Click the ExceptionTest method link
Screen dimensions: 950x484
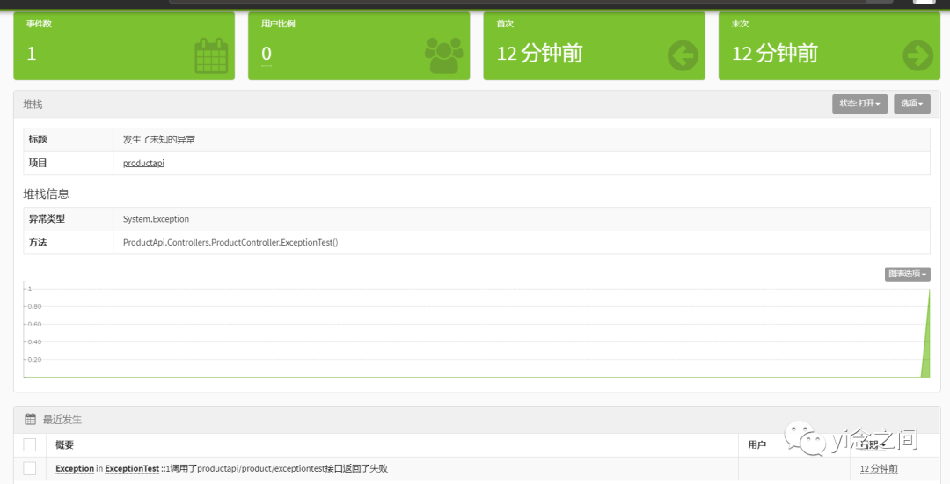tap(132, 468)
